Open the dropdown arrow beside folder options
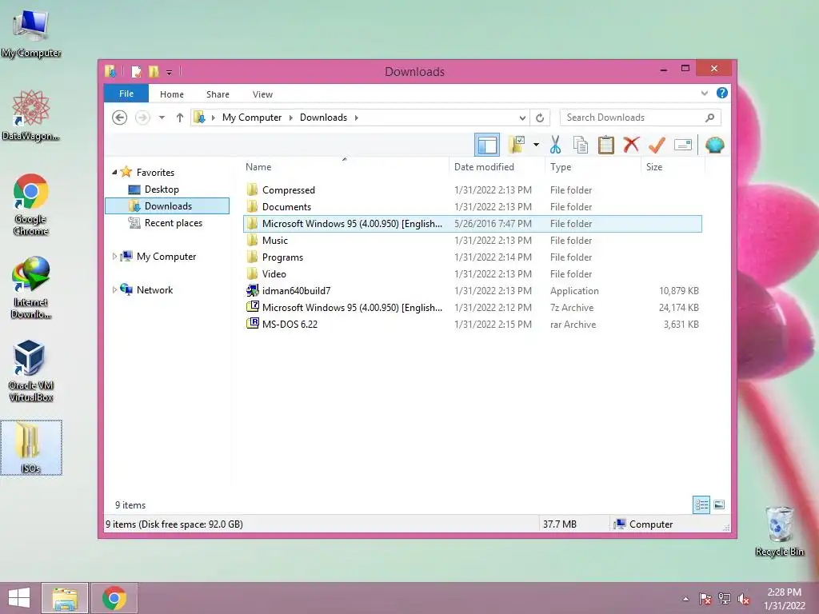The width and height of the screenshot is (819, 614). pos(536,145)
